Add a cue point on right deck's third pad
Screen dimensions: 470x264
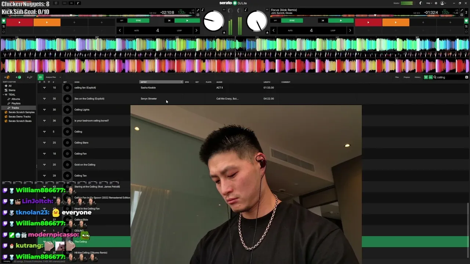423,22
